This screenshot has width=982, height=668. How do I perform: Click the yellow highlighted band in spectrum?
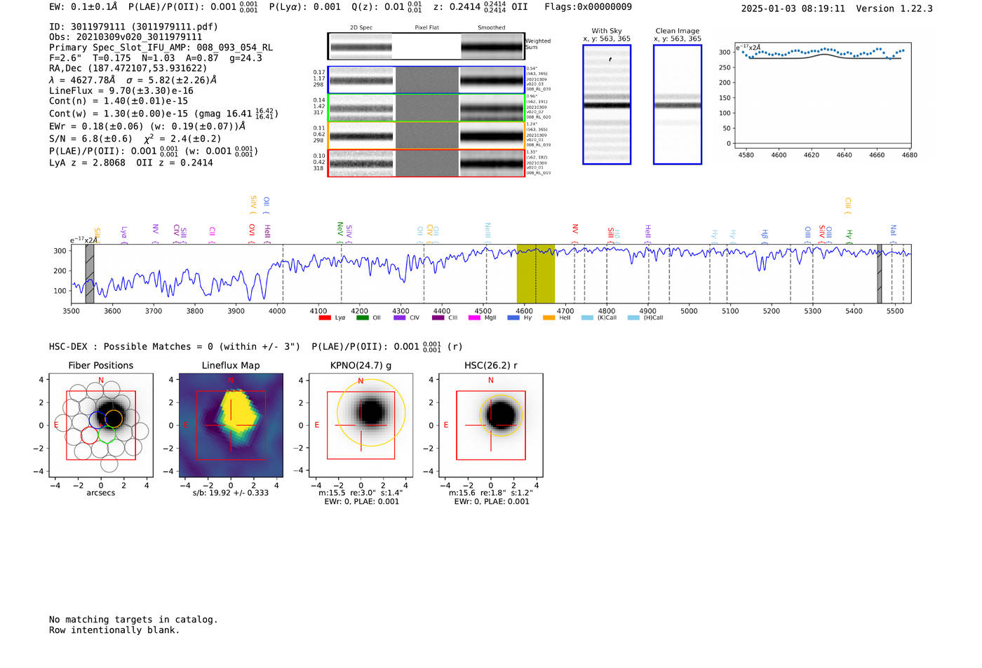pos(536,273)
